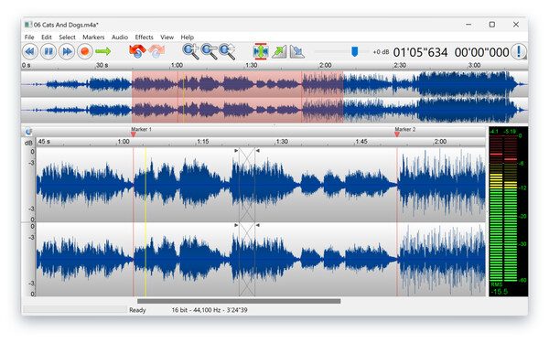Zoom out with the minus magnifier
Screen dimensions: 549x343
click(x=209, y=51)
